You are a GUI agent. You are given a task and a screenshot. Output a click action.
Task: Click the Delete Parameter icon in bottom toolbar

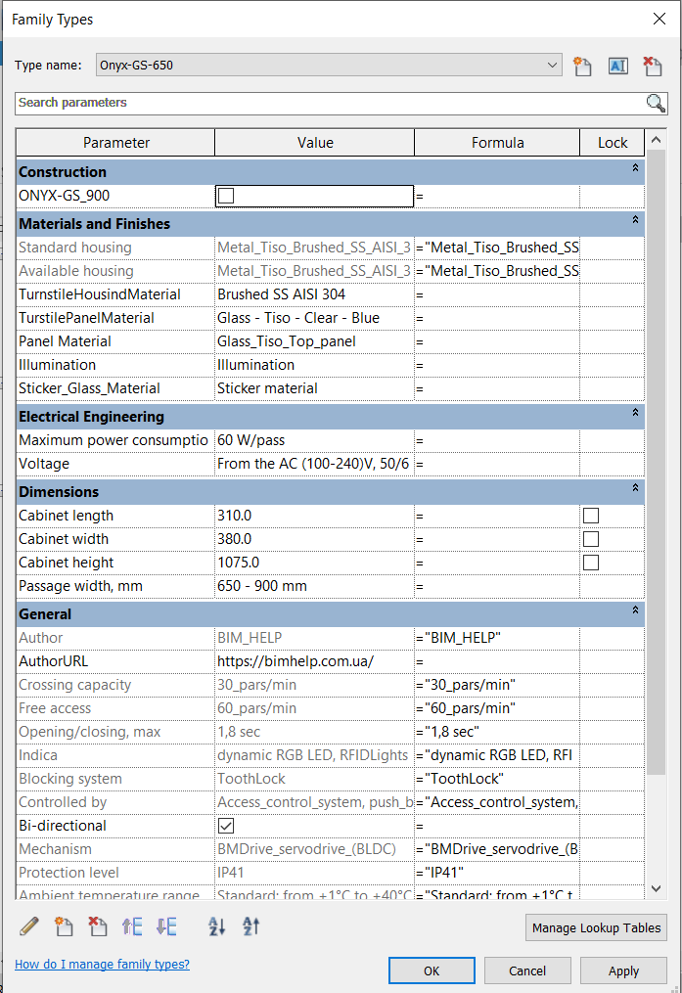98,925
